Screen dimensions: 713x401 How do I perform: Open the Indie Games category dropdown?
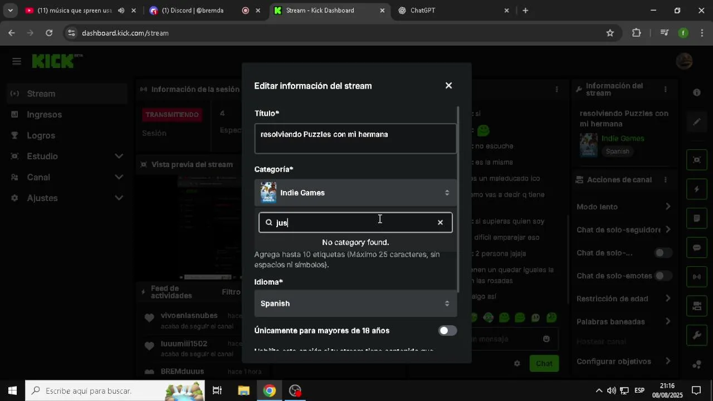[x=355, y=193]
